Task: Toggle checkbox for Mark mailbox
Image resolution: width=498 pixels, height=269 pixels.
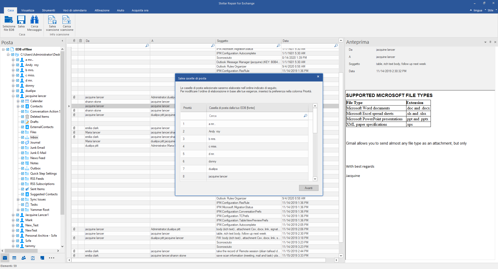Action: pos(18,220)
